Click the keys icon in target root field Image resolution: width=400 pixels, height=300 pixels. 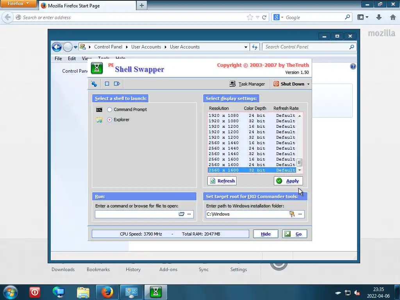click(x=292, y=214)
